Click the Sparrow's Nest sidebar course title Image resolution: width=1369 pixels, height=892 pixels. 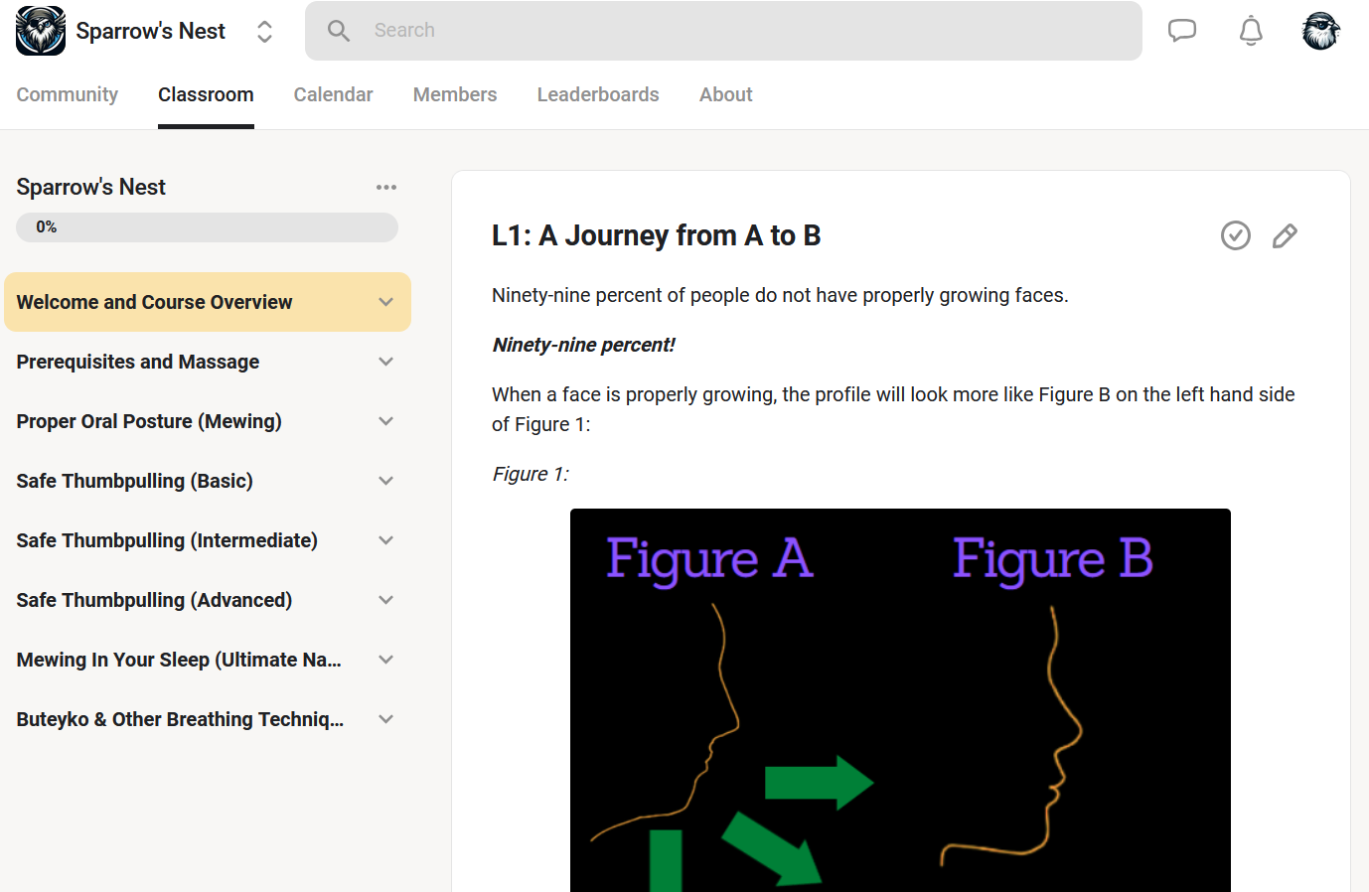(x=91, y=187)
